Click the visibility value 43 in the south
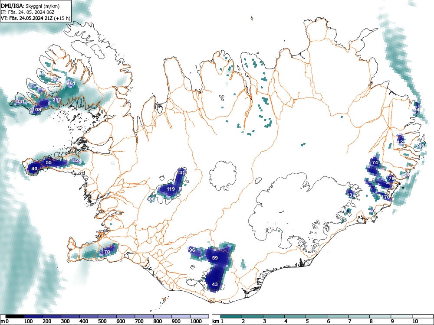This screenshot has width=434, height=325. tap(215, 284)
